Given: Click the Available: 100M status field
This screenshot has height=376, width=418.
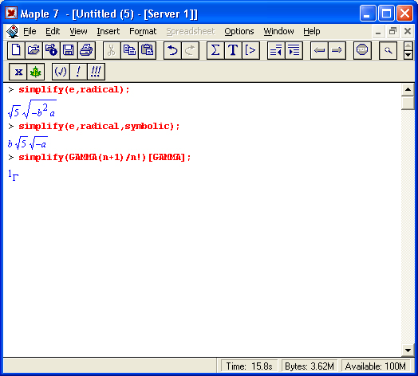Looking at the screenshot, I should point(376,366).
